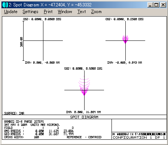Viewport: 168px width, 145px height.
Task: Click the 0.5000 DEG field spot pattern
Action: pos(84,86)
